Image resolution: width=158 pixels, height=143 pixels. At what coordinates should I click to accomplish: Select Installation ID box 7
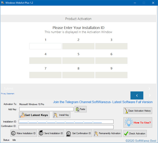pyautogui.click(x=45, y=75)
